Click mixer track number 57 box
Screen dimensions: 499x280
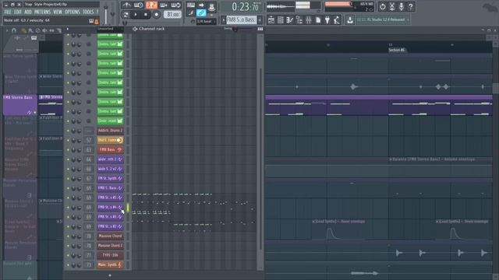(89, 140)
